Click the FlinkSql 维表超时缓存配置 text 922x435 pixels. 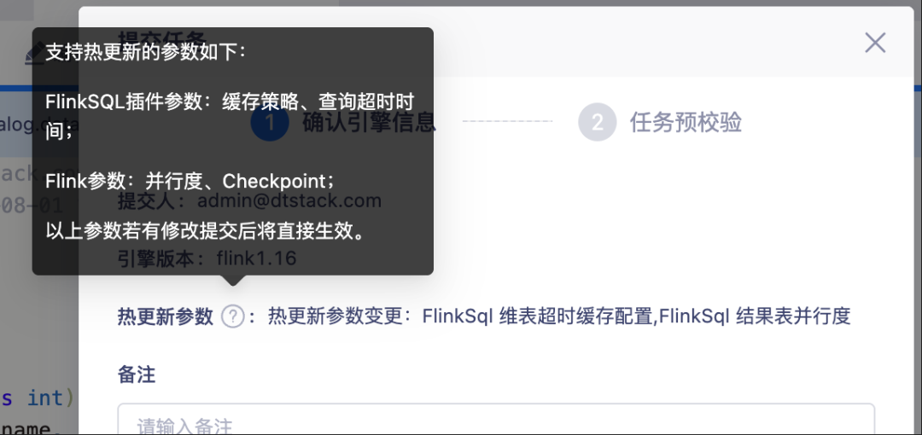point(538,317)
